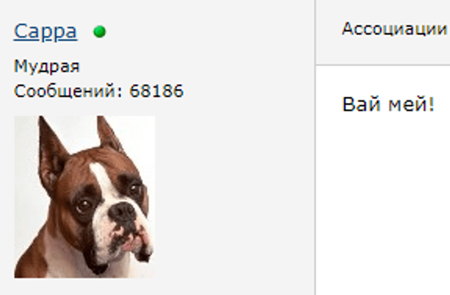The width and height of the screenshot is (450, 295).
Task: Click the Сообщений post count label
Action: (x=68, y=91)
